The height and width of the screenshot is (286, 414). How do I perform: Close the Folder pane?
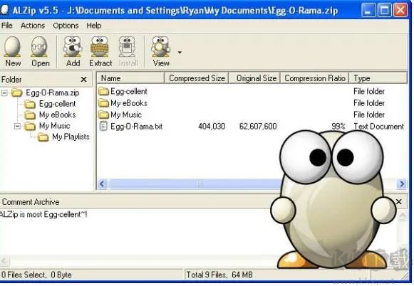click(83, 80)
